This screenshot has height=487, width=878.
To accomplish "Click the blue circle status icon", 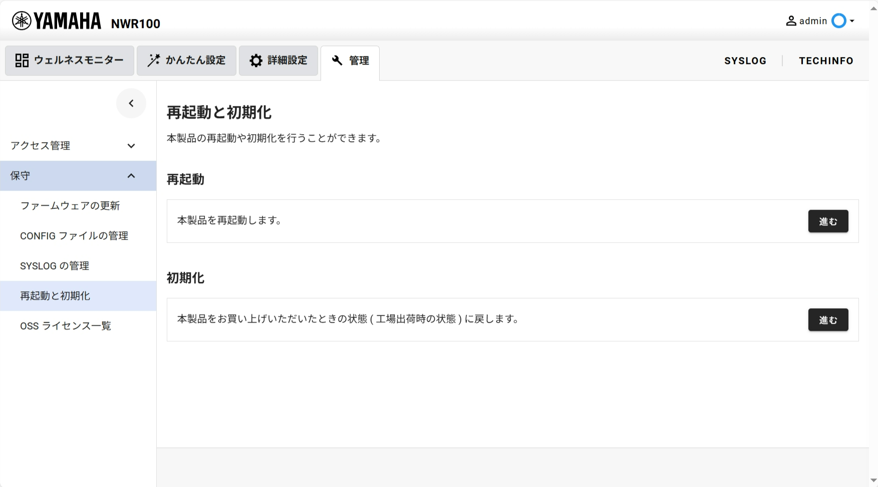I will point(838,21).
